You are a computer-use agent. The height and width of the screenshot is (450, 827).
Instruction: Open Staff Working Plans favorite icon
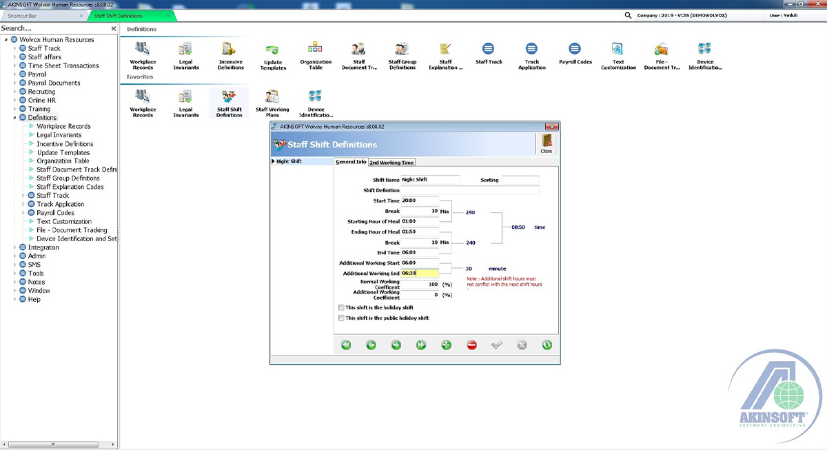[x=272, y=103]
